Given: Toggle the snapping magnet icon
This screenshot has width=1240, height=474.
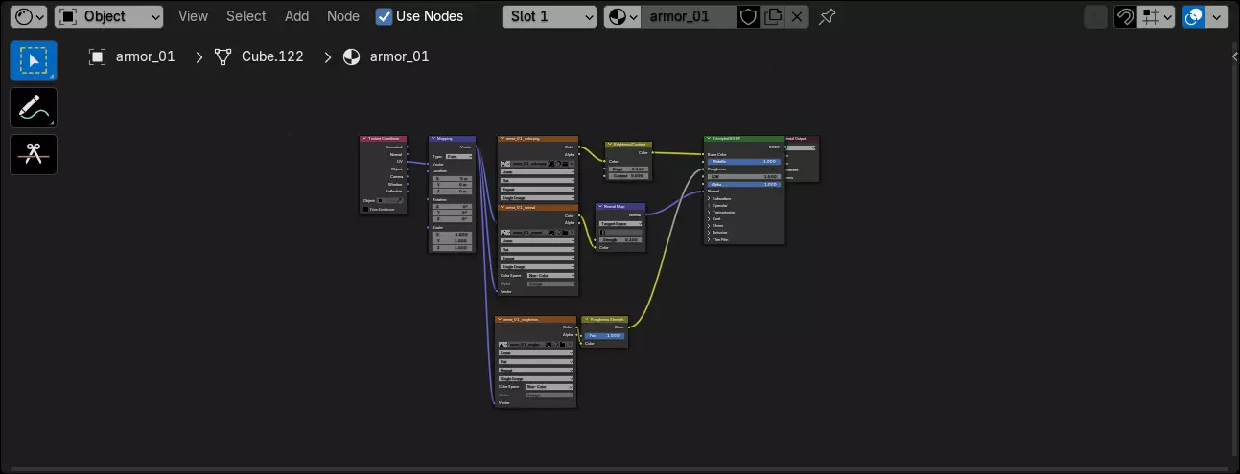Looking at the screenshot, I should [x=1126, y=16].
